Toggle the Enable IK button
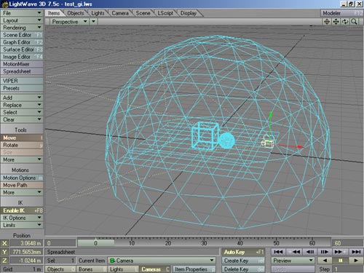 tap(22, 210)
